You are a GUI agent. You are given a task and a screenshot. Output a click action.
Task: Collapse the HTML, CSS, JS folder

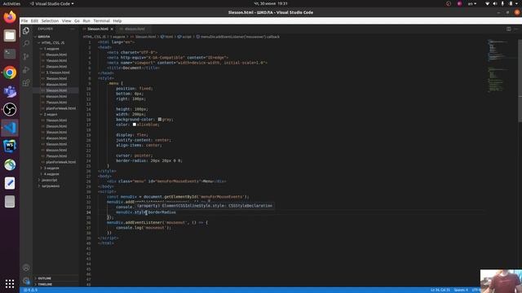tap(51, 43)
